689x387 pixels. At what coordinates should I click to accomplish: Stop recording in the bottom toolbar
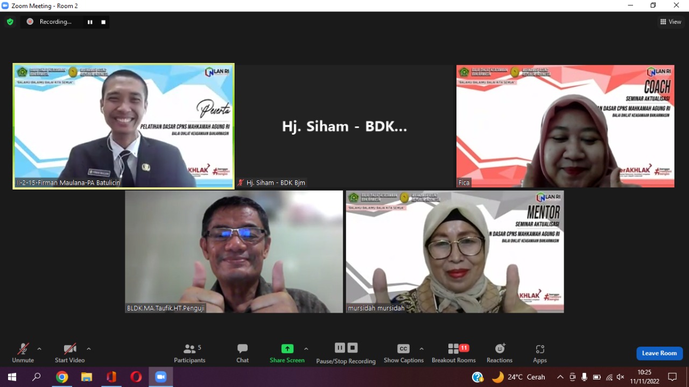353,348
